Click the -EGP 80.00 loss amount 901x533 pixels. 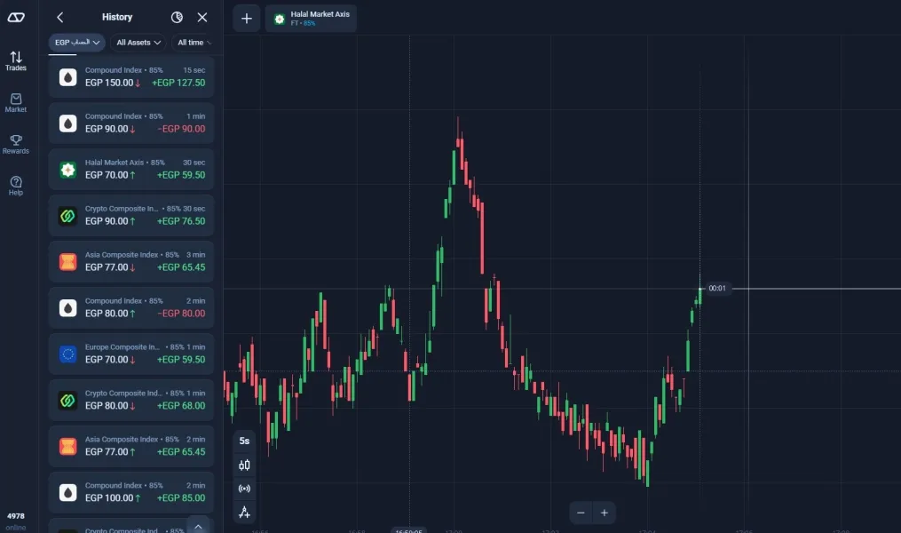(x=181, y=314)
